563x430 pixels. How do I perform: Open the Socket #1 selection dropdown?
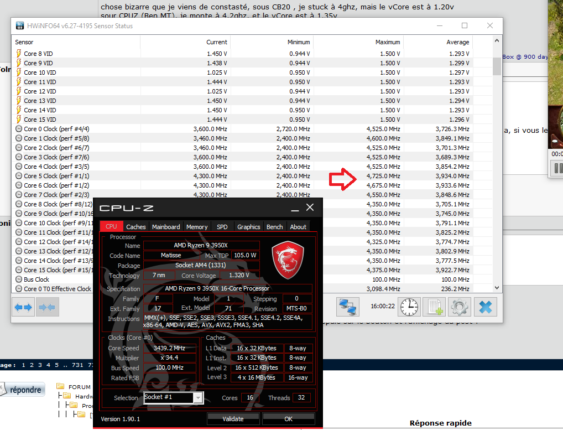tap(198, 398)
